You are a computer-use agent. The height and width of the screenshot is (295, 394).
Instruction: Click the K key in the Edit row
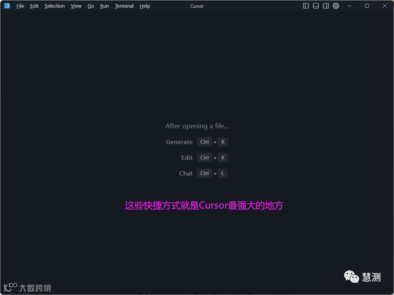tap(223, 157)
